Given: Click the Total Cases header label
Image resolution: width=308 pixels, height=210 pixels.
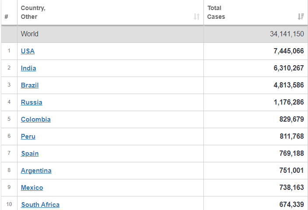Looking at the screenshot, I should [x=216, y=12].
